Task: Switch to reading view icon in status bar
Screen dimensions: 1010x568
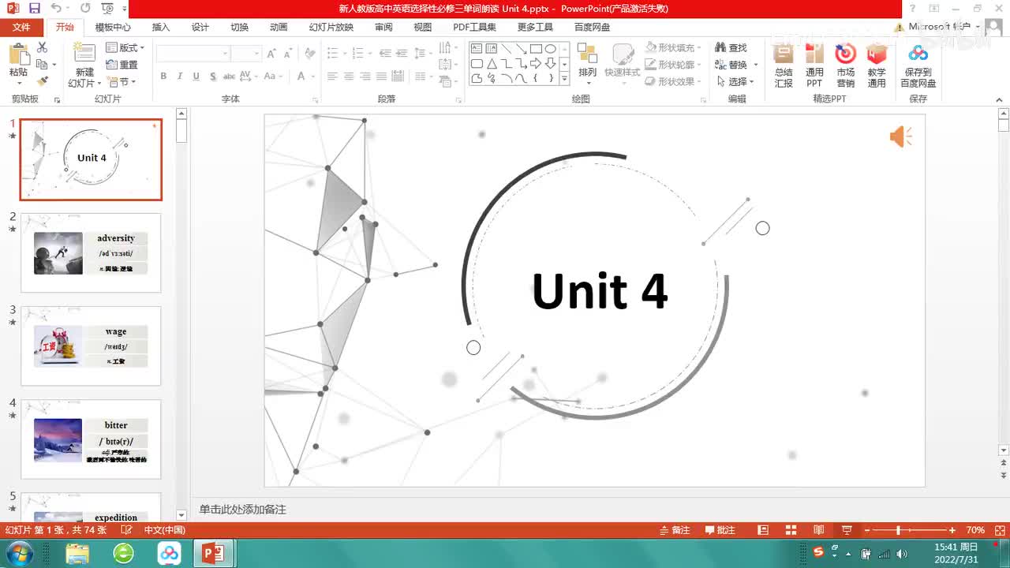Action: (x=819, y=530)
